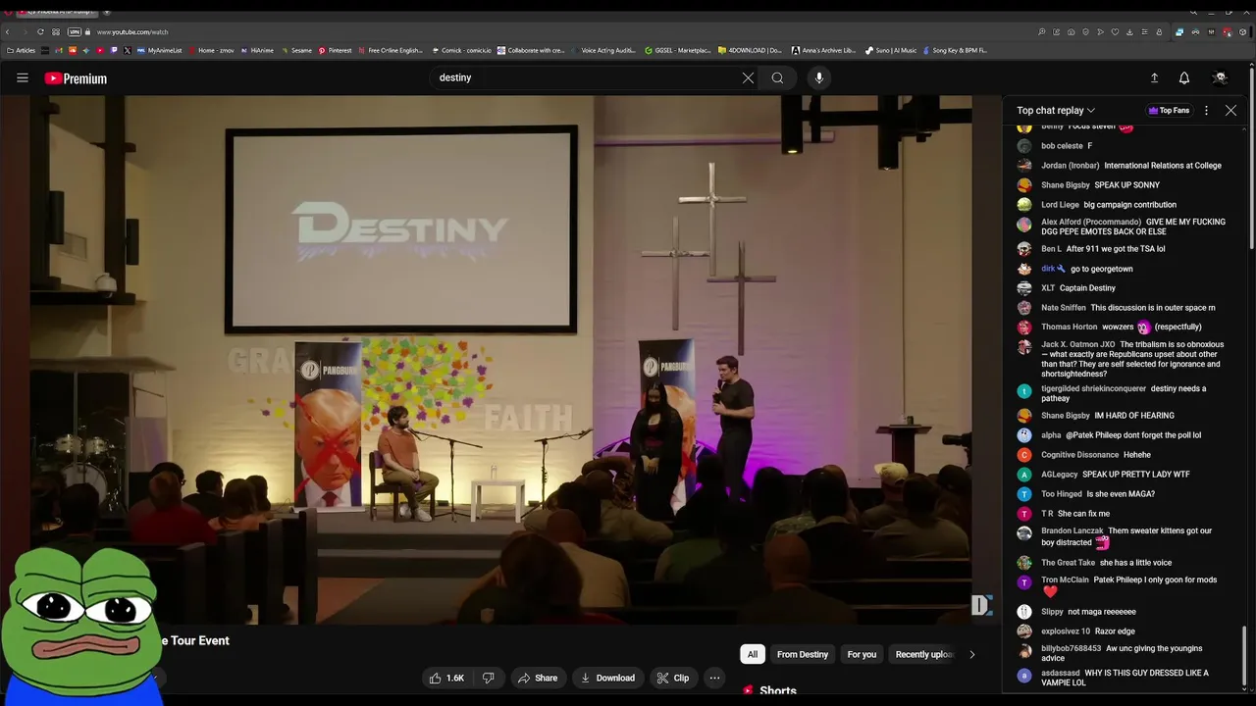
Task: Open the MyAnimeList bookmark
Action: pos(160,50)
